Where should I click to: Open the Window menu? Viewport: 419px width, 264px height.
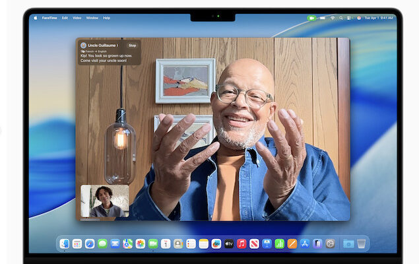point(92,18)
